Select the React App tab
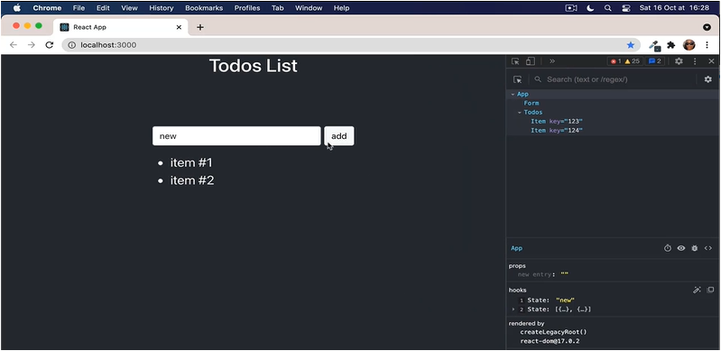 (121, 27)
